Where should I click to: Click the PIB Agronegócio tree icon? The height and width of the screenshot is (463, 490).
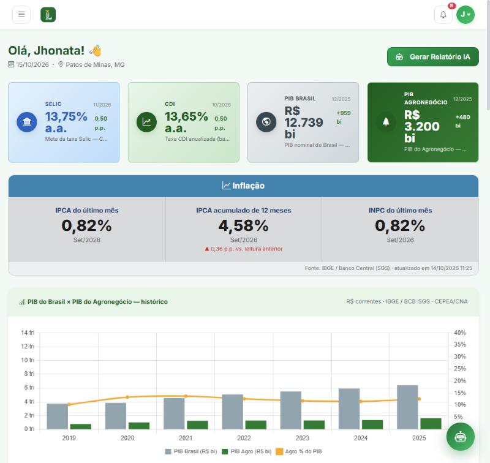click(x=386, y=122)
